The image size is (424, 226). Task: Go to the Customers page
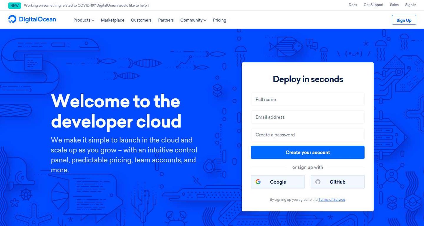point(141,20)
